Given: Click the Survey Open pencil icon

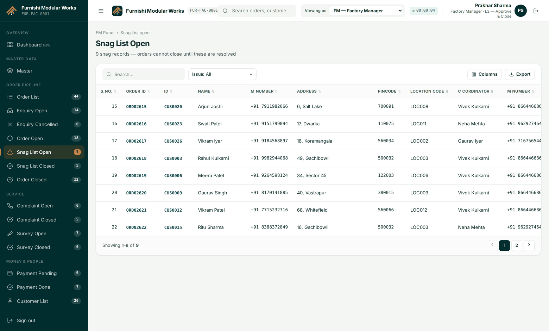Looking at the screenshot, I should pyautogui.click(x=10, y=233).
